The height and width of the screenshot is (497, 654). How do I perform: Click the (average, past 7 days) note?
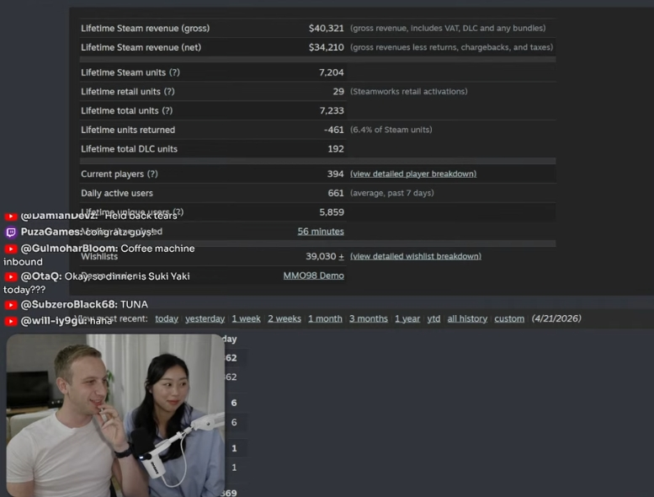(x=392, y=193)
